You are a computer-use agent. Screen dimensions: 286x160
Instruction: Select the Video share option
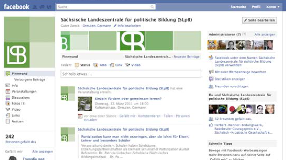[x=133, y=65]
